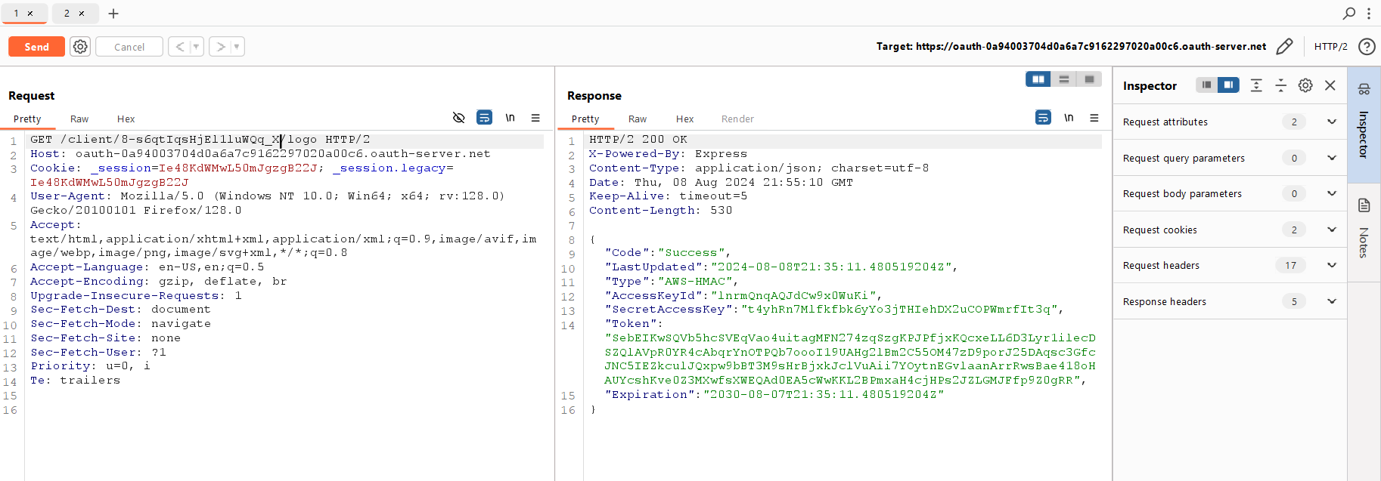Toggle line wrap in Response pane
The width and height of the screenshot is (1381, 481).
(x=1043, y=118)
